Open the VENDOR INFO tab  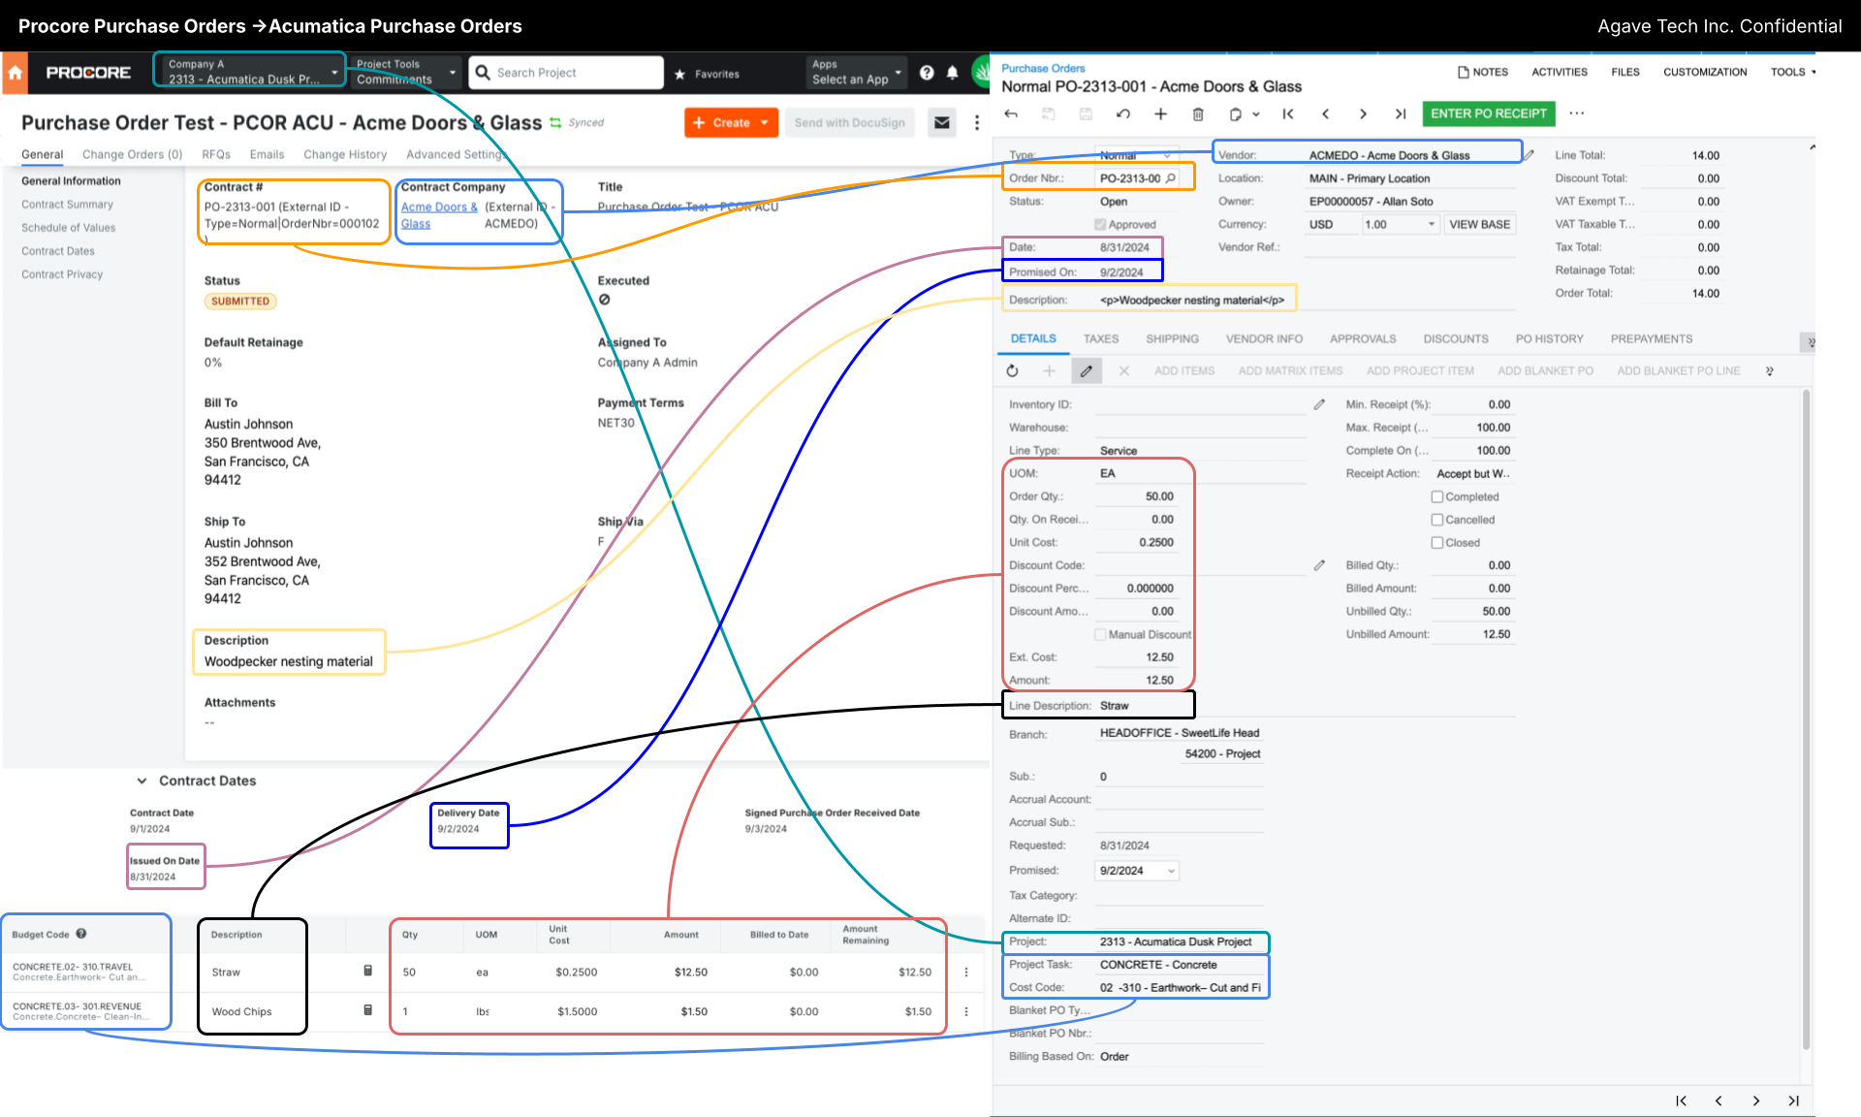(1264, 339)
